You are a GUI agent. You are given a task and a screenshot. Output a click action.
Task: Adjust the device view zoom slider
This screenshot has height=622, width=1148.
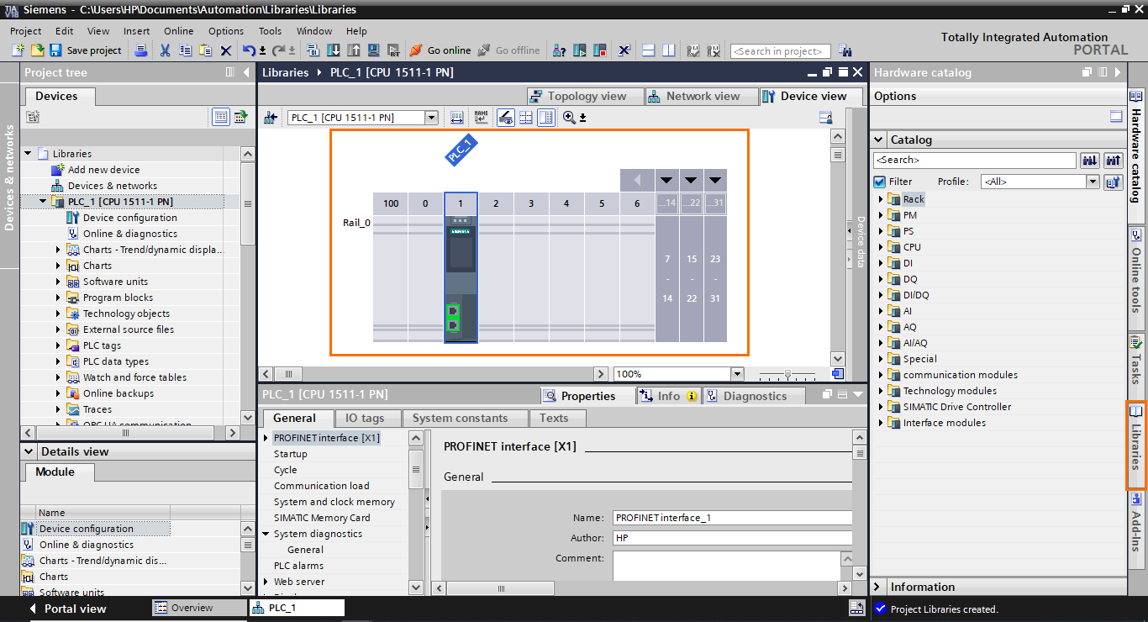[787, 374]
